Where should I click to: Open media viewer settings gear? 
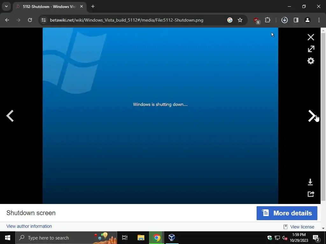click(311, 61)
